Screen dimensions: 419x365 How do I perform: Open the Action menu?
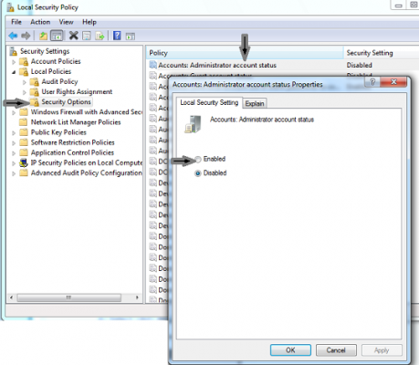(40, 22)
